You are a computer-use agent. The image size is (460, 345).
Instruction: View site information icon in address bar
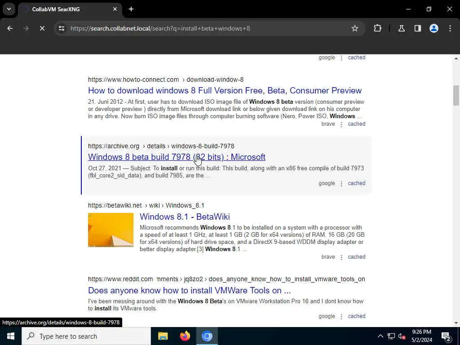(61, 28)
